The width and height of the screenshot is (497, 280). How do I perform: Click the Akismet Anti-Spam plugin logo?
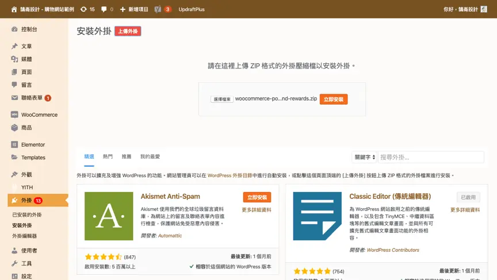(109, 216)
